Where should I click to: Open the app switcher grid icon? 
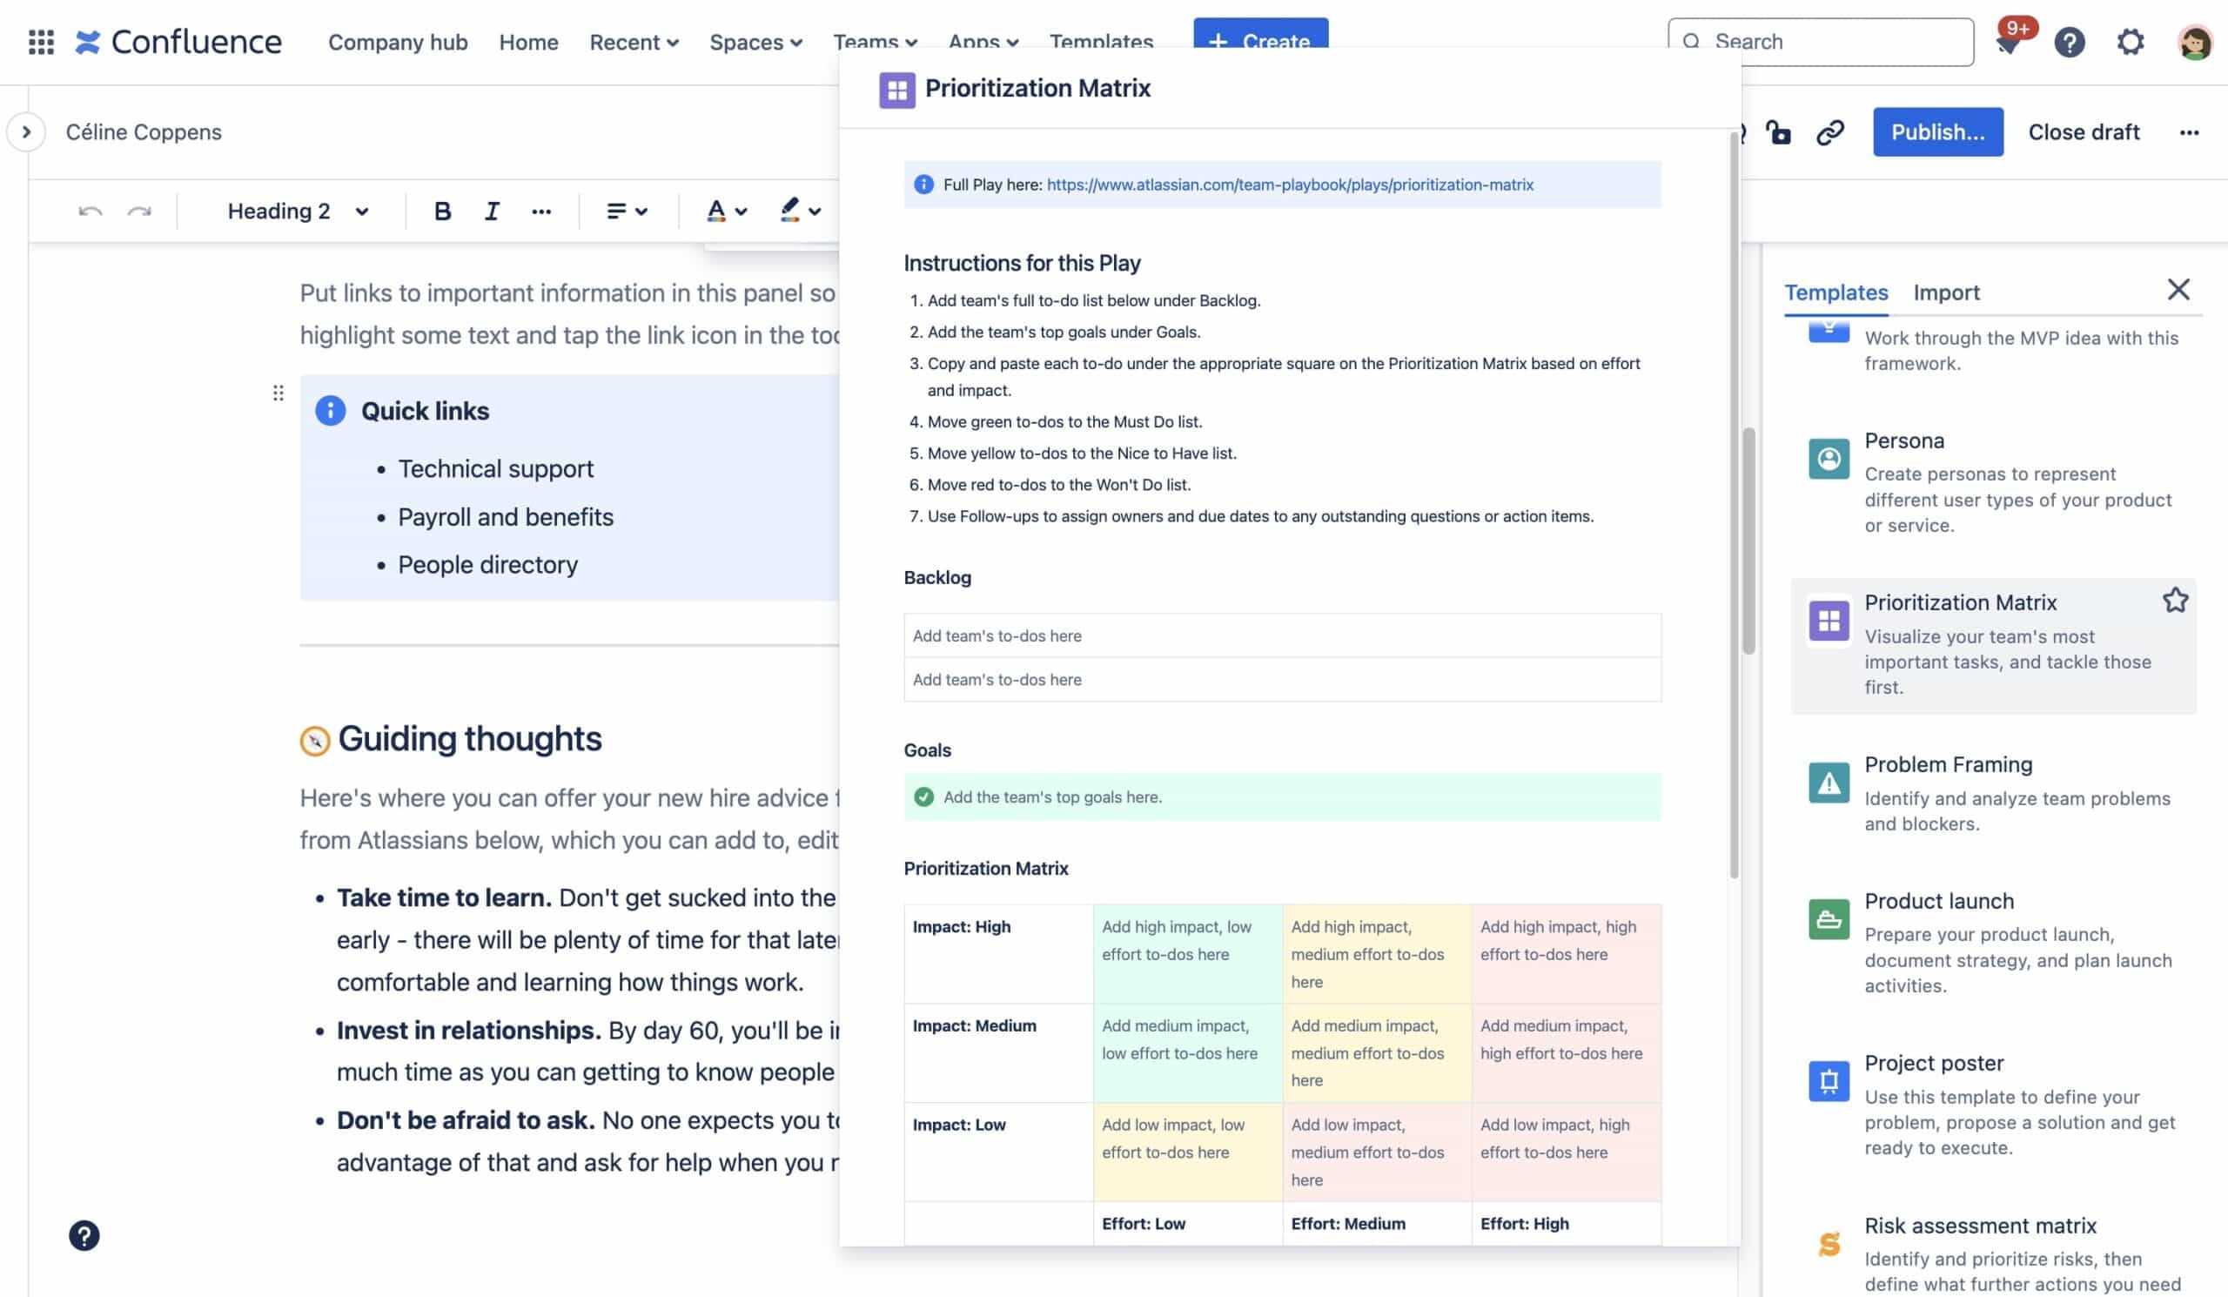click(x=39, y=42)
